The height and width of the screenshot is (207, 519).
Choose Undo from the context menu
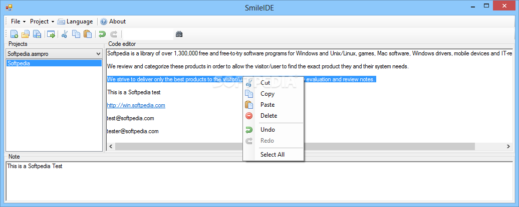pyautogui.click(x=273, y=130)
